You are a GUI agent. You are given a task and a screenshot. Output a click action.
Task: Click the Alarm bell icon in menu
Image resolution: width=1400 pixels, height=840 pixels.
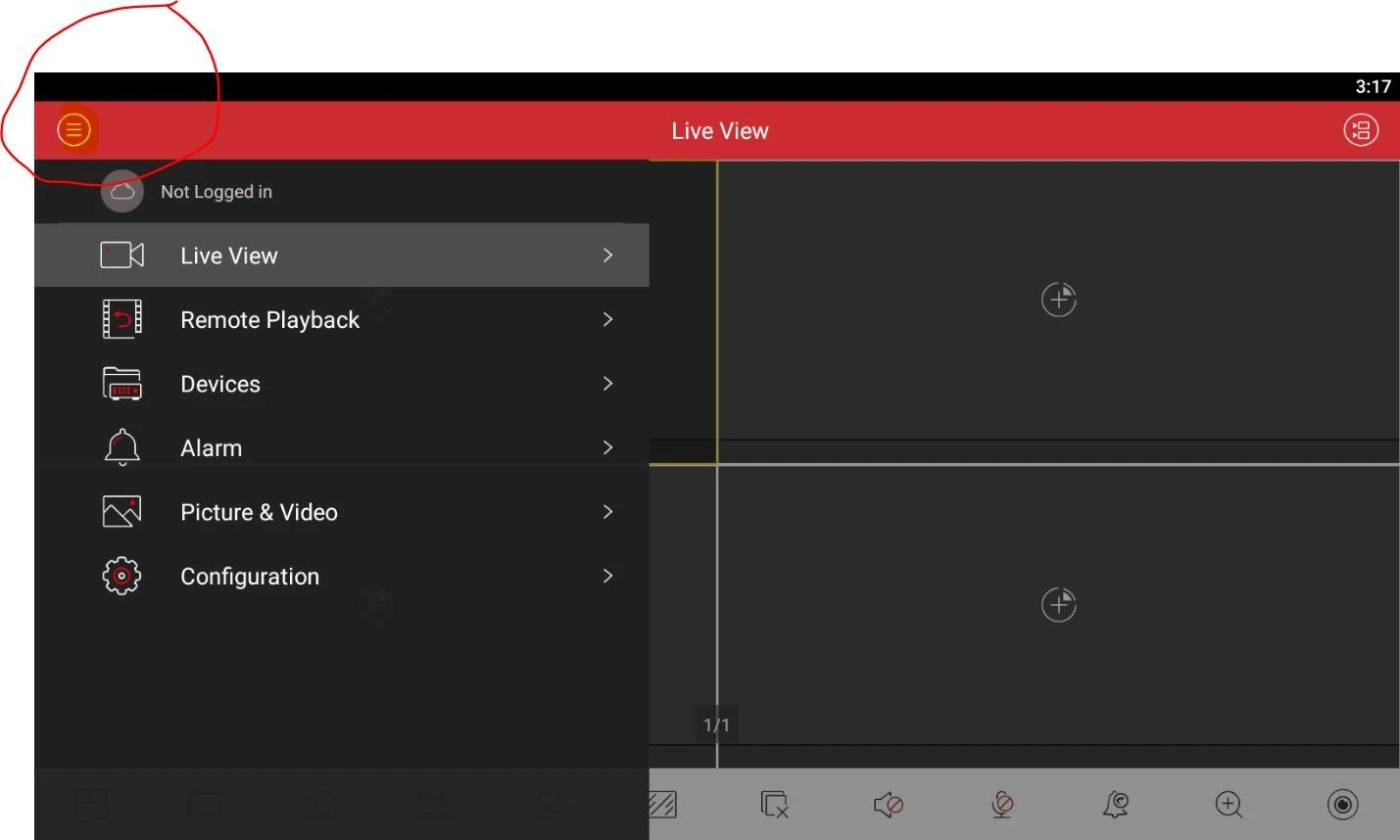(x=121, y=447)
